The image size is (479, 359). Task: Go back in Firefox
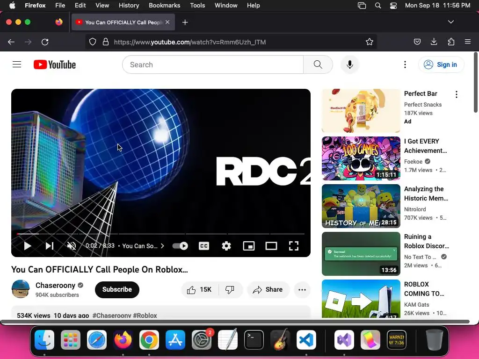tap(11, 42)
